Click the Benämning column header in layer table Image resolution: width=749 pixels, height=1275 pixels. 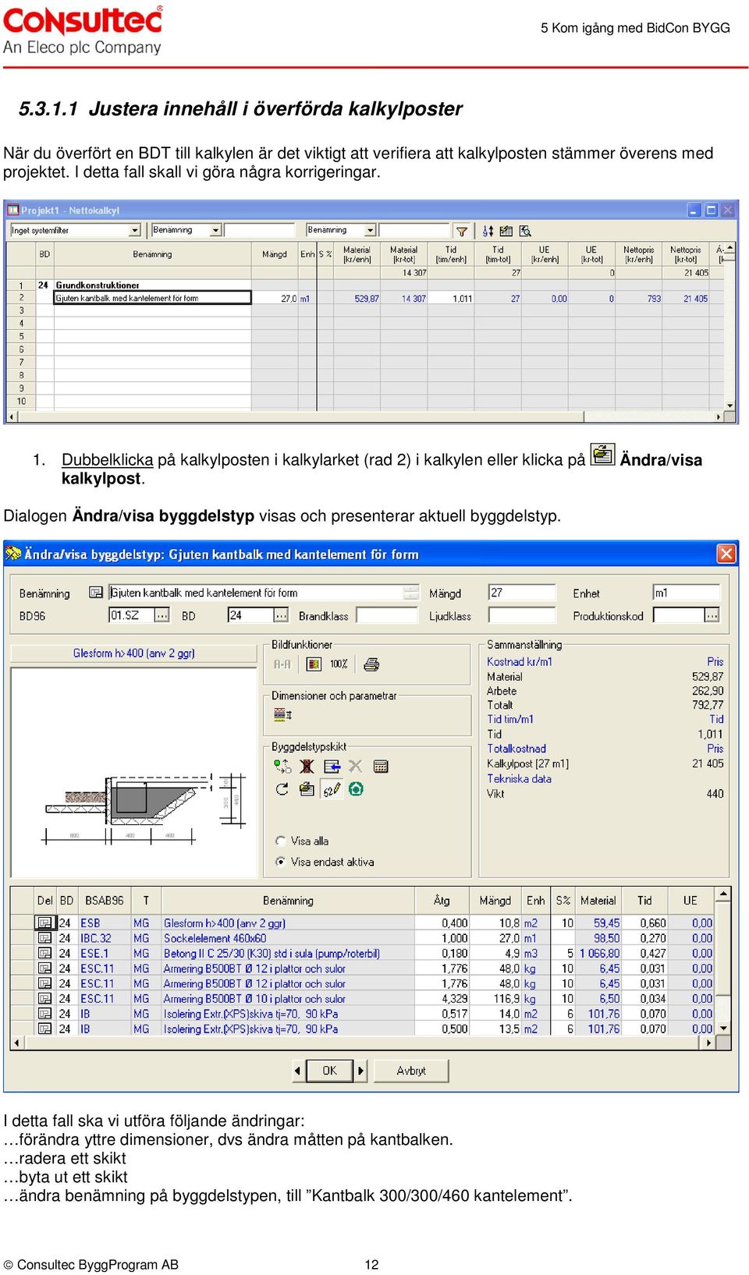coord(288,900)
